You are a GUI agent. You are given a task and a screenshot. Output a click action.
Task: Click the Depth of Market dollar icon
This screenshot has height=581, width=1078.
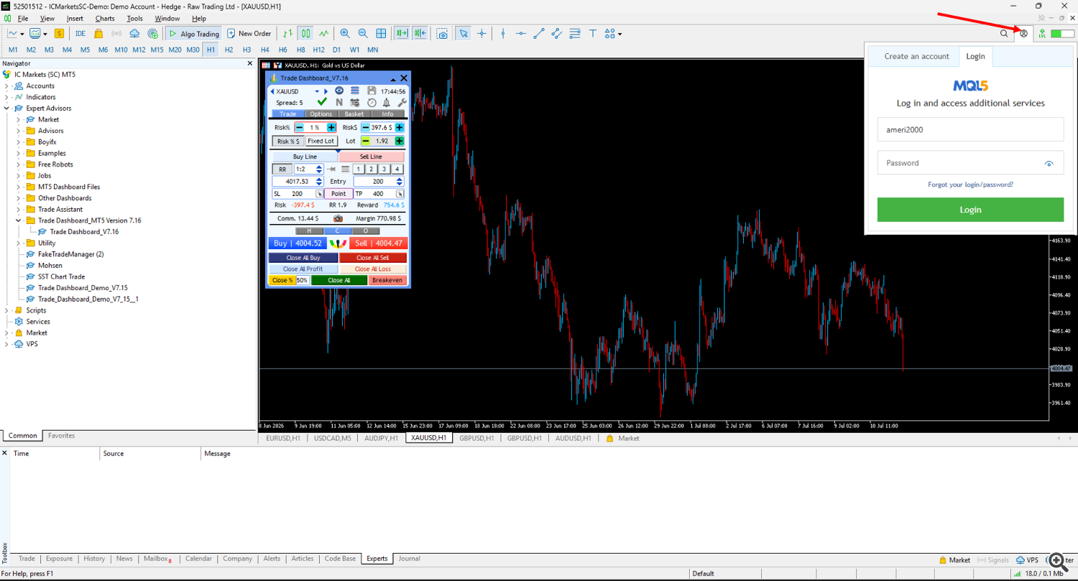click(x=59, y=33)
